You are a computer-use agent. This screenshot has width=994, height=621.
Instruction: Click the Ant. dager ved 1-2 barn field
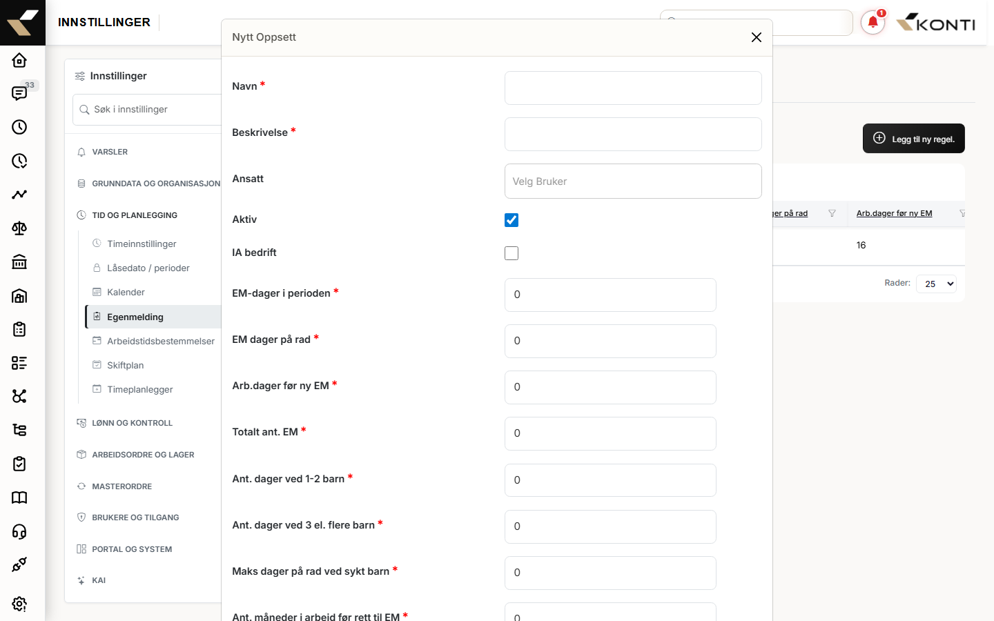click(x=610, y=480)
